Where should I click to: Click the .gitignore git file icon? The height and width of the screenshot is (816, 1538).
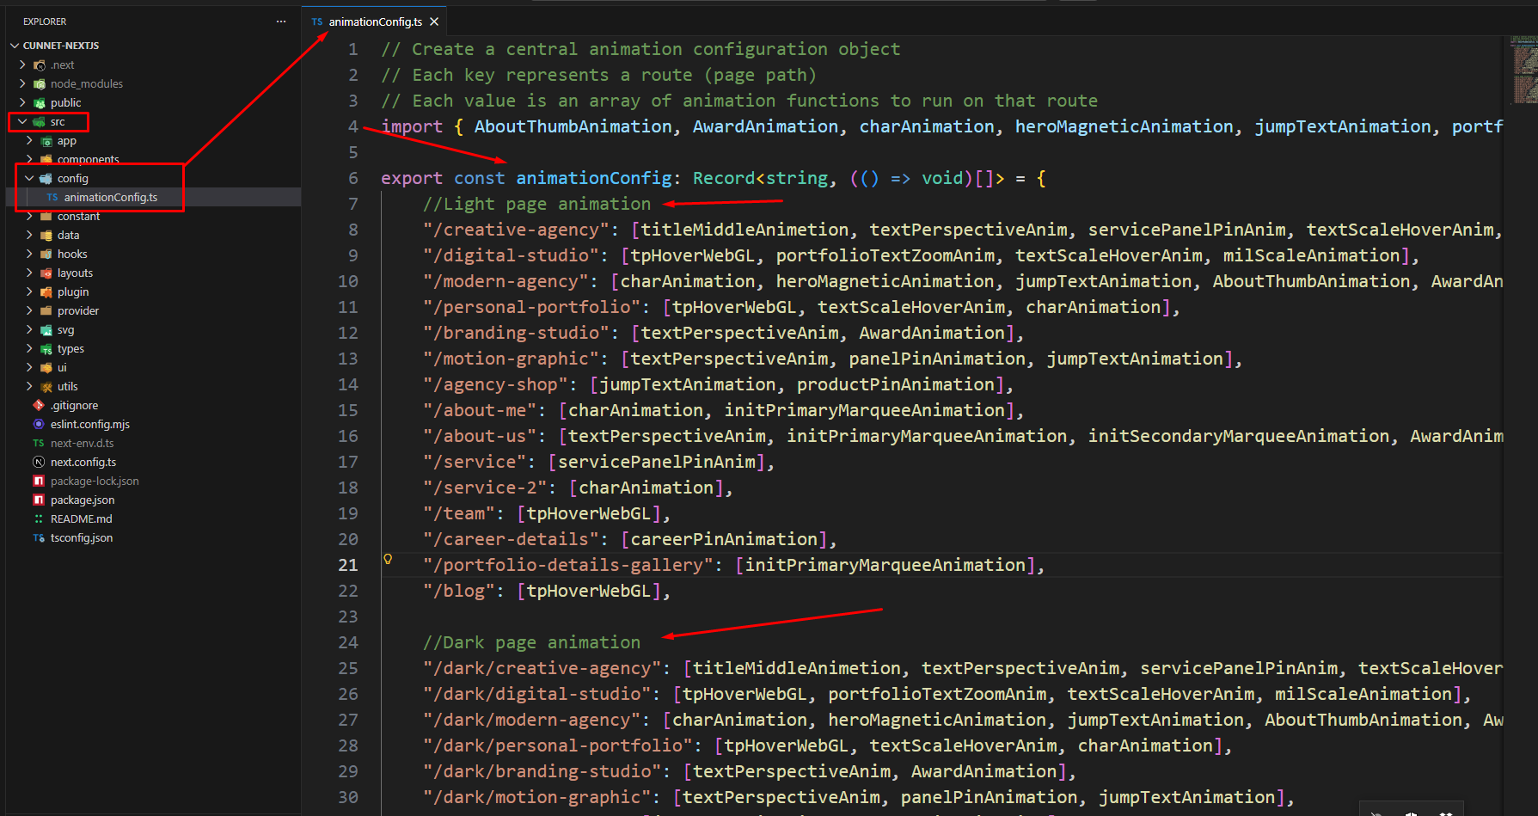click(39, 405)
